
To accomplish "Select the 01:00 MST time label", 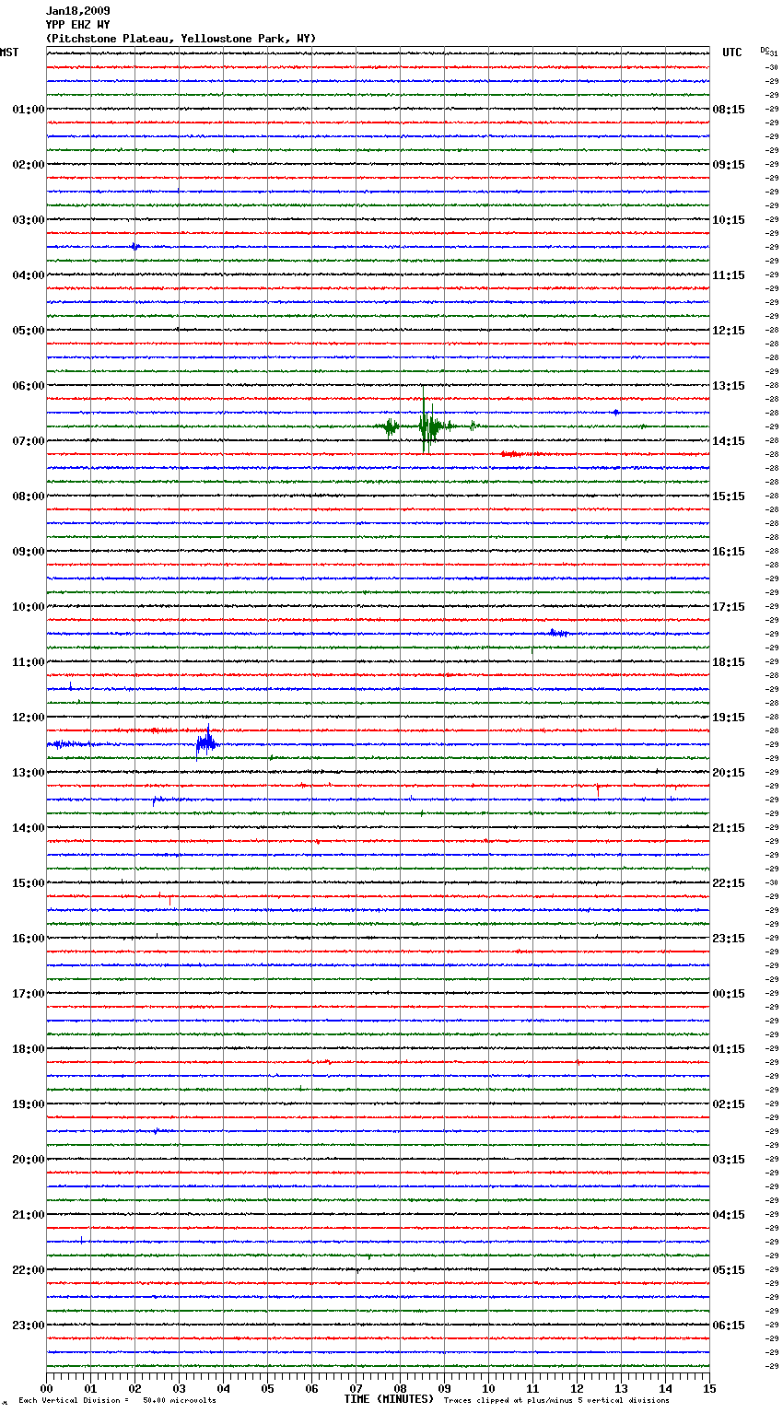I will 29,110.
